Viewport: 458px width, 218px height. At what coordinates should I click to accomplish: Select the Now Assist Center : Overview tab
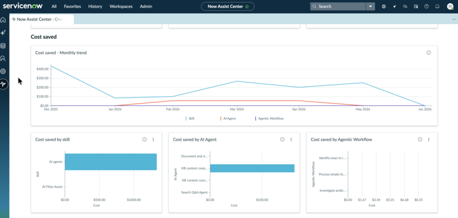[x=41, y=19]
